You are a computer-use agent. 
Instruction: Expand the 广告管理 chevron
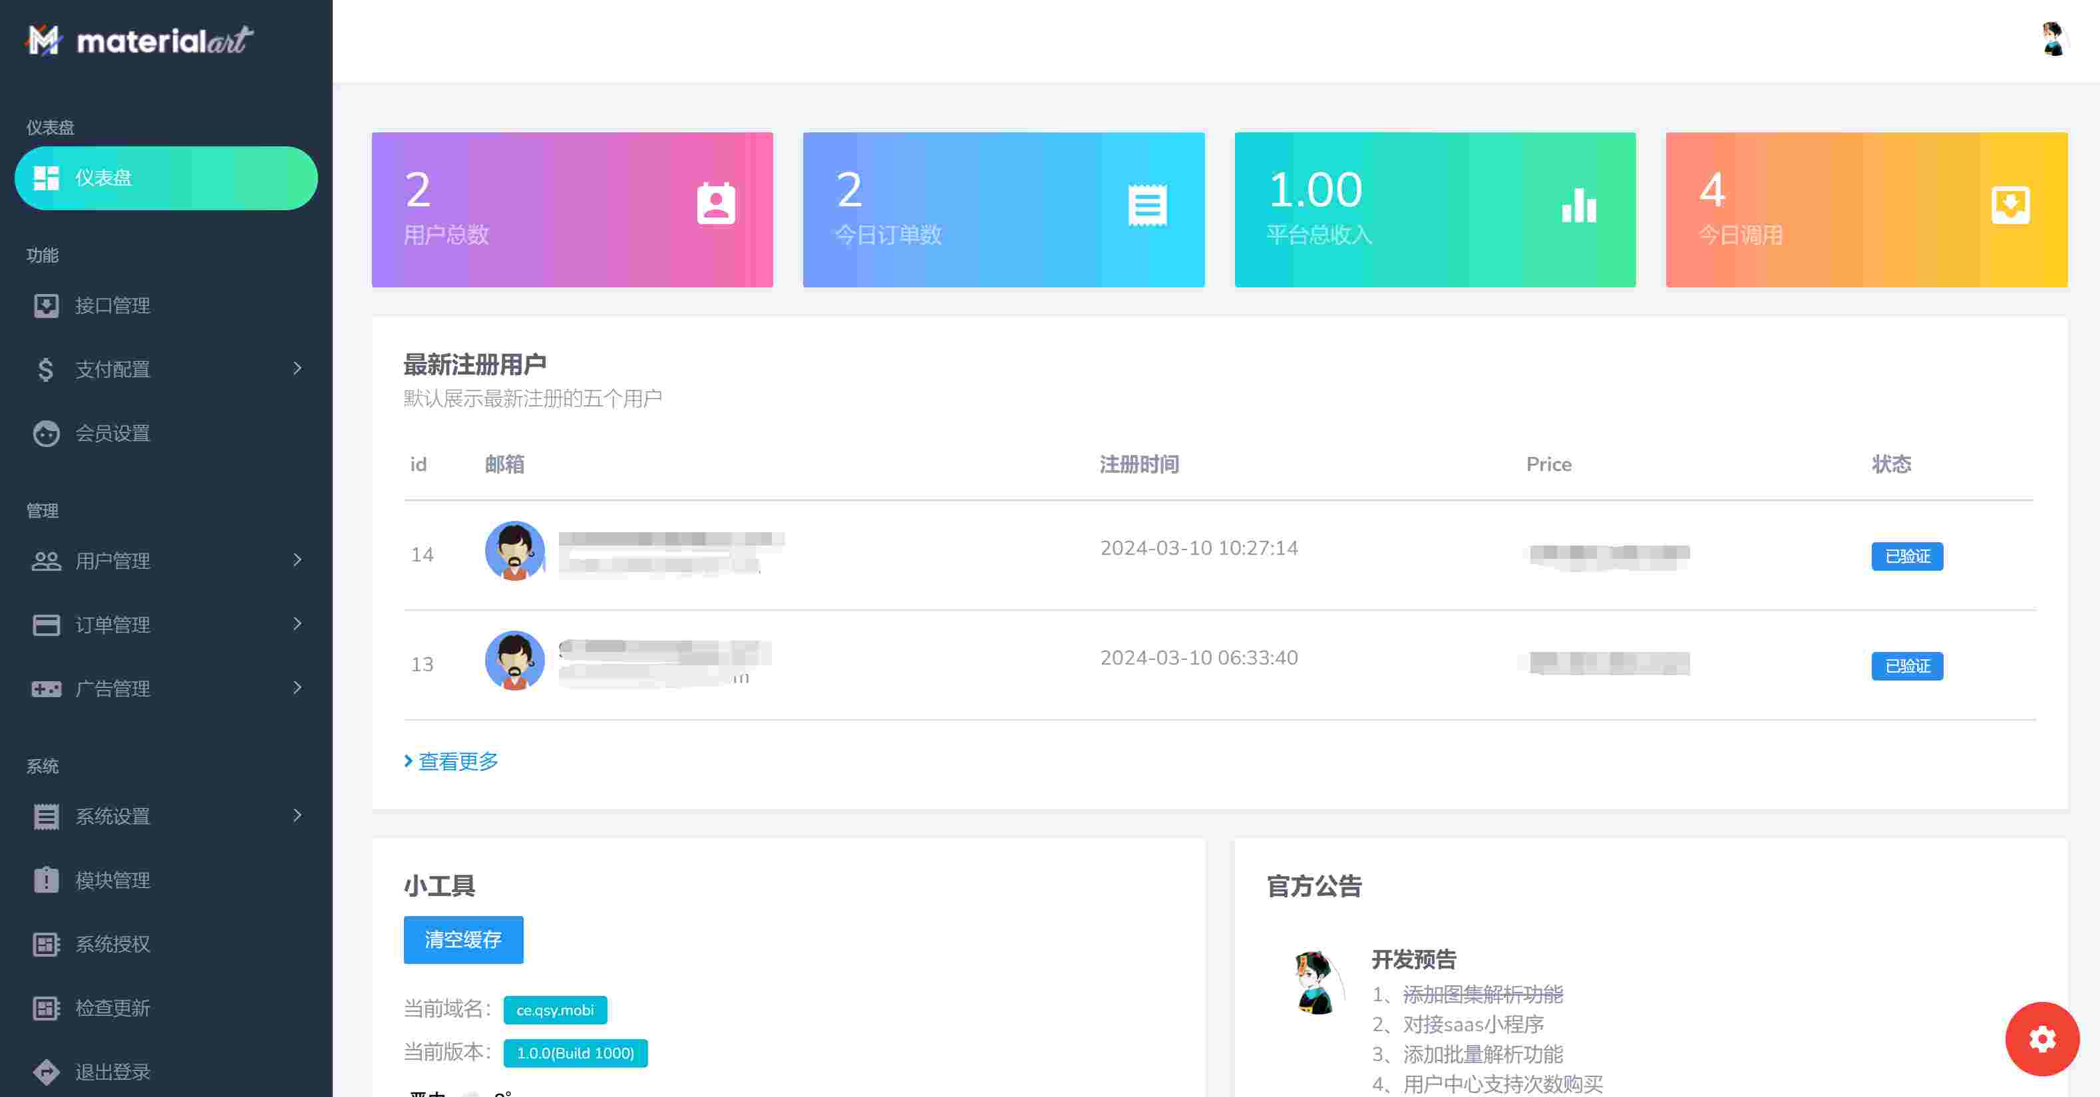point(297,688)
